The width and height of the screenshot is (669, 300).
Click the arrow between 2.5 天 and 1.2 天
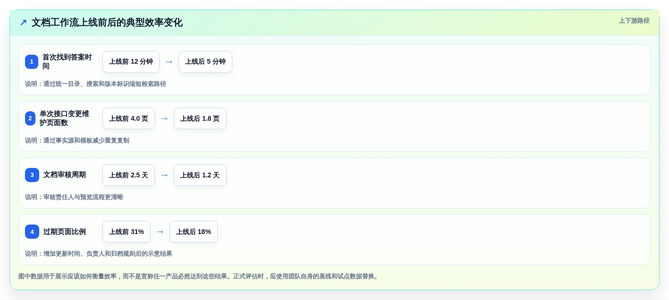tap(164, 175)
